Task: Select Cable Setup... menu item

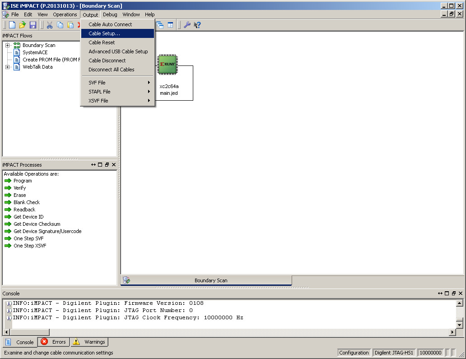Action: 118,33
